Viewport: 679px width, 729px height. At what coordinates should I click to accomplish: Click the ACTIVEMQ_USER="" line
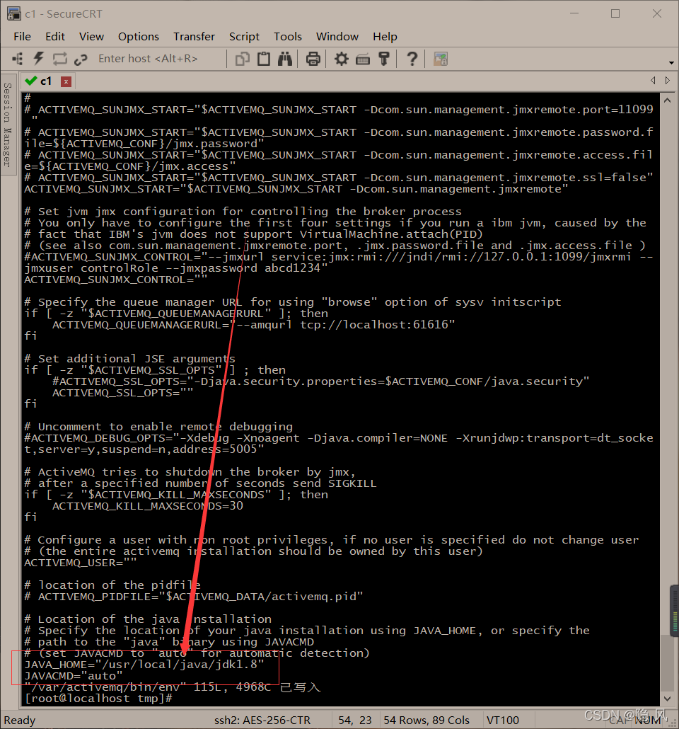coord(81,563)
